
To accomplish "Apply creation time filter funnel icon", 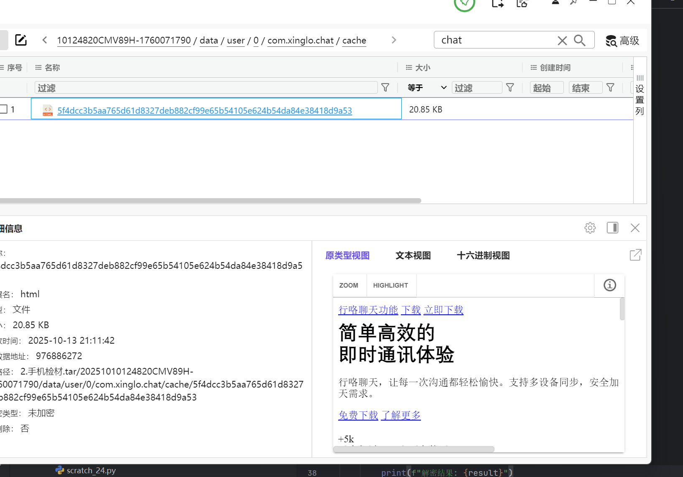I will (x=610, y=87).
